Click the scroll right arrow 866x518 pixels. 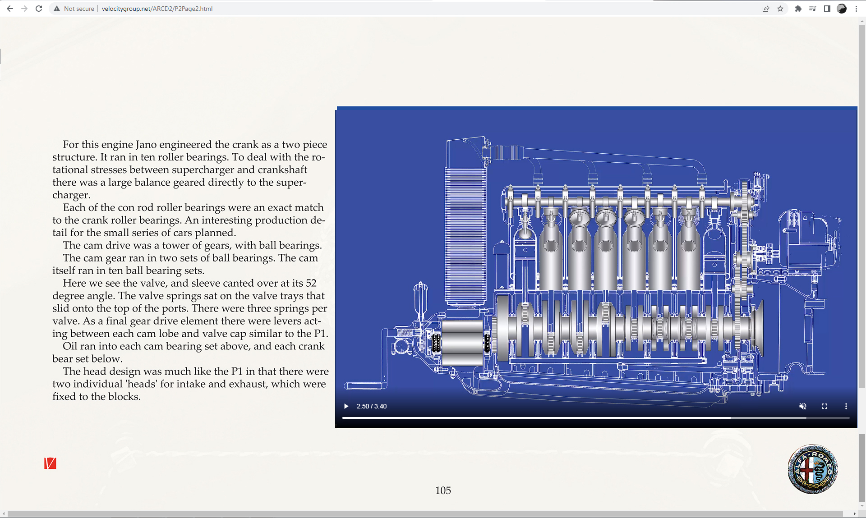[x=854, y=514]
